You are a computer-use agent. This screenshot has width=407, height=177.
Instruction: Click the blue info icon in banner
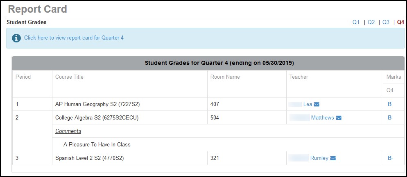[16, 38]
